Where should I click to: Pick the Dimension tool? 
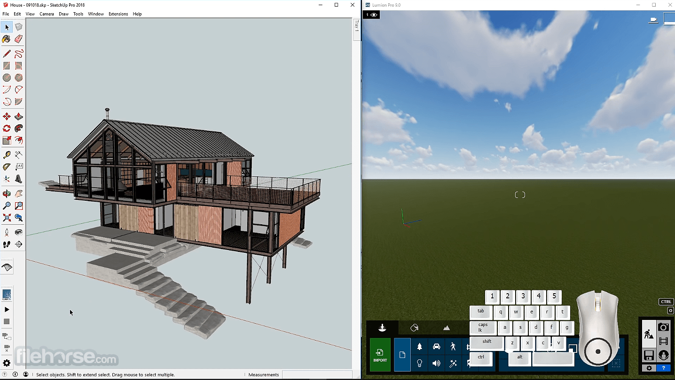(19, 155)
